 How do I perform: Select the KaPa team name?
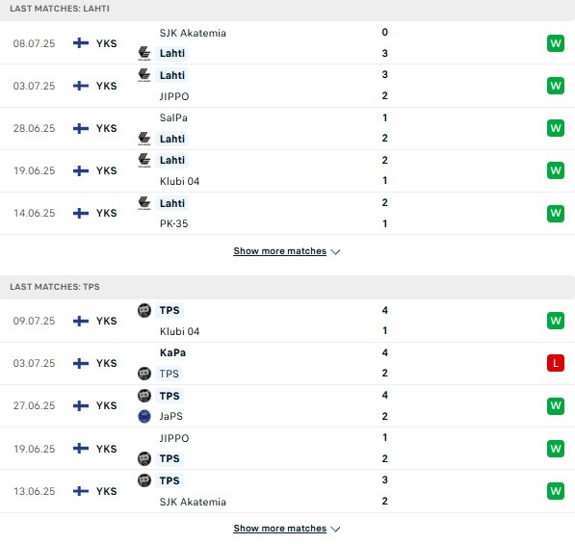tap(172, 352)
